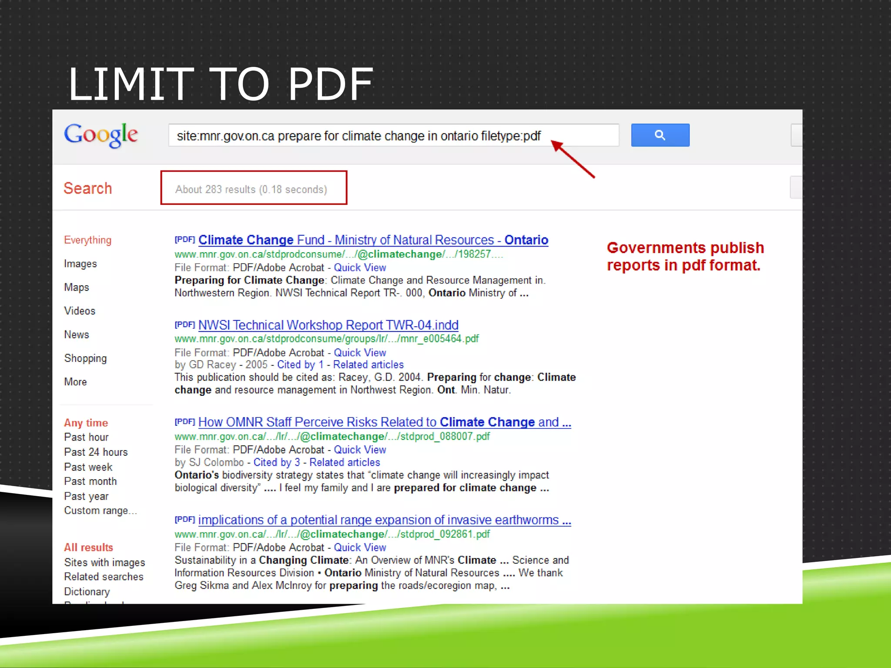Click Quick View under How OMNR Staff result
This screenshot has width=891, height=668.
(x=360, y=450)
